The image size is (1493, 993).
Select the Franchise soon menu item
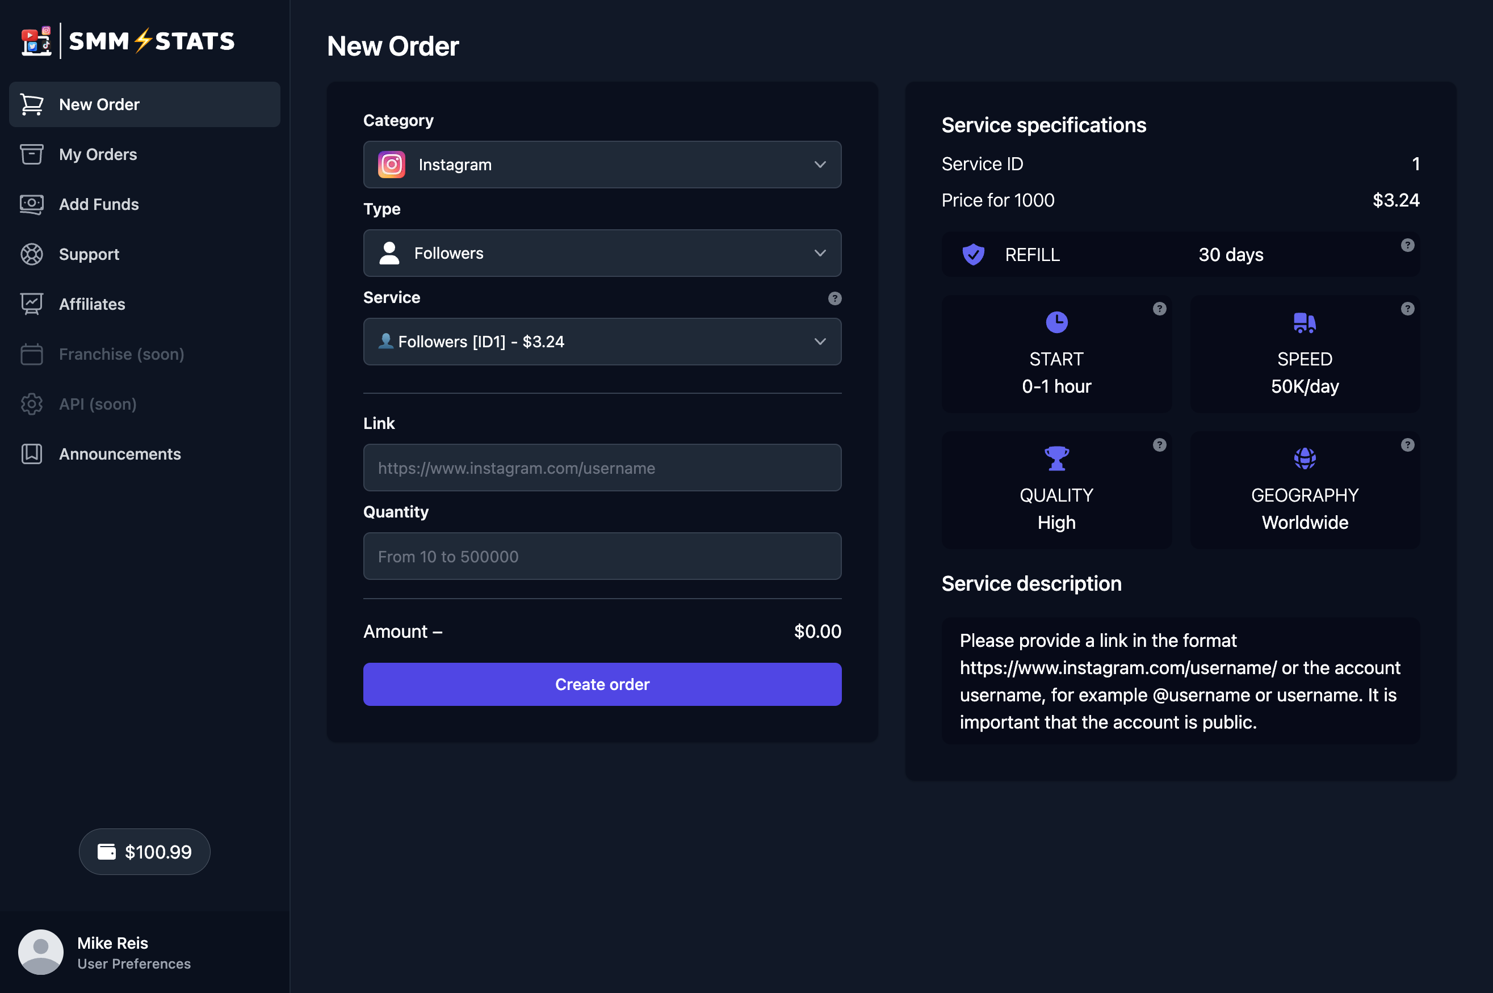(x=122, y=354)
